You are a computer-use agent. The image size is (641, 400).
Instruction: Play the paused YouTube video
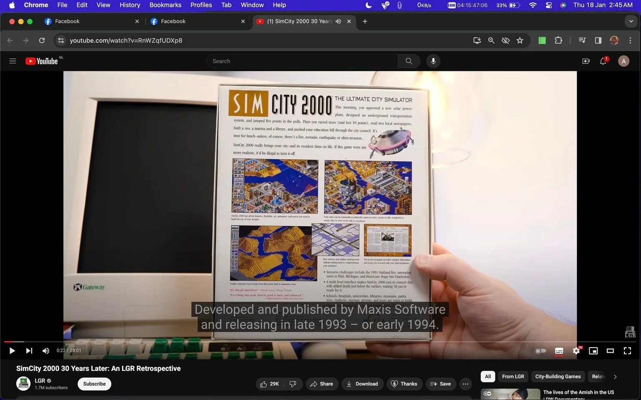12,351
